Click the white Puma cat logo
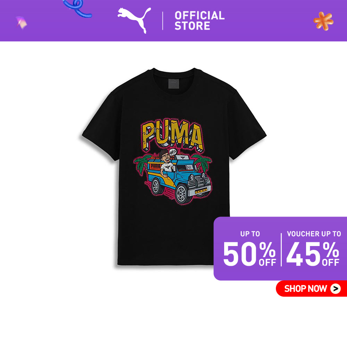Image resolution: width=347 pixels, height=347 pixels. point(134,20)
